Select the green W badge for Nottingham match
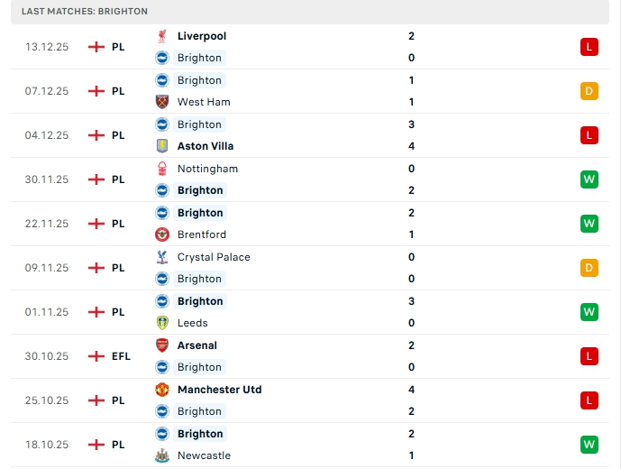 click(x=589, y=179)
